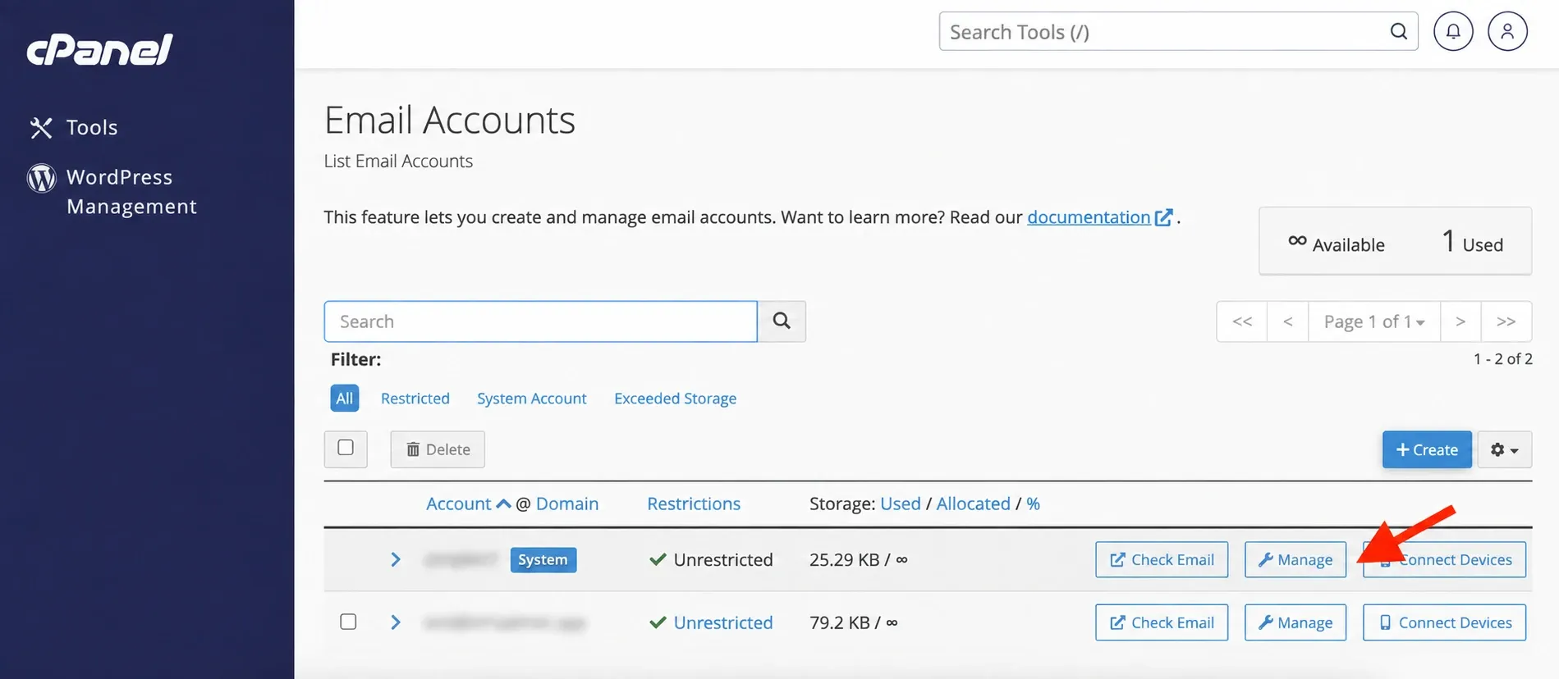Screen dimensions: 1559x679
Task: Open the documentation link
Action: [x=1099, y=217]
